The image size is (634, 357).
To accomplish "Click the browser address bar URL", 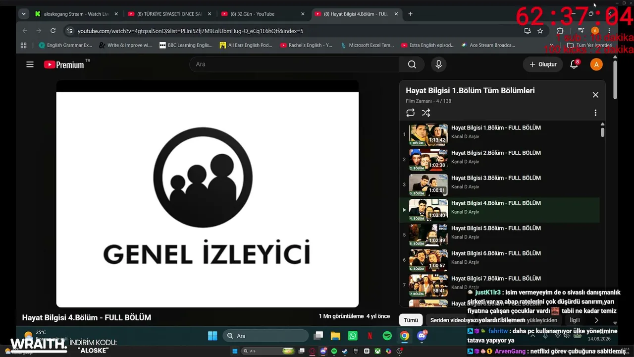I will pos(297,31).
